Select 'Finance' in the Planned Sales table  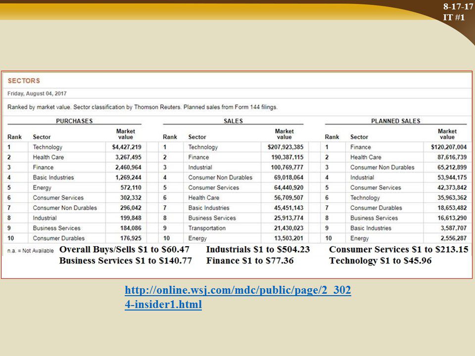click(361, 147)
